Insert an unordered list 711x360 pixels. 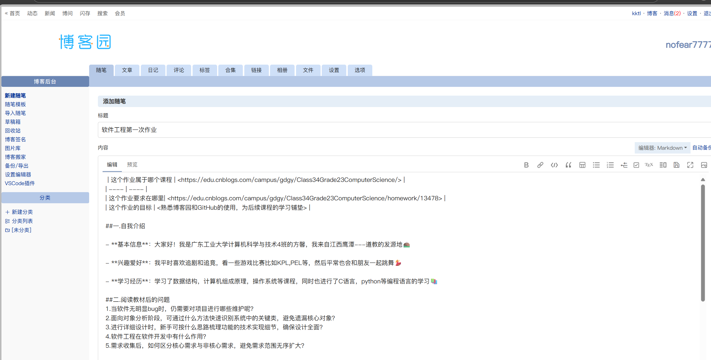596,165
